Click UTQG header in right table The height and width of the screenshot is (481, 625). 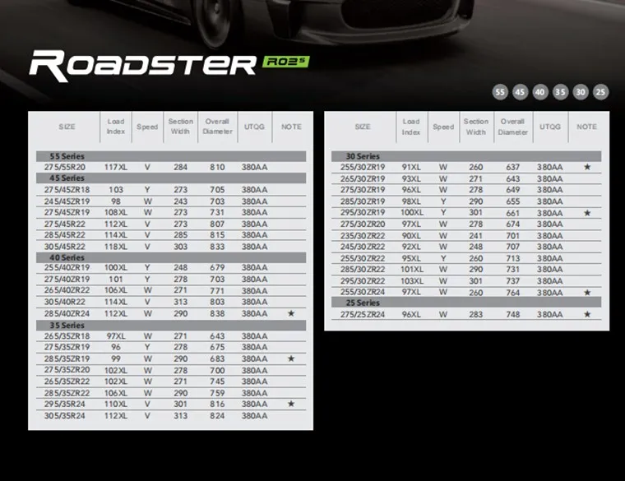point(550,127)
